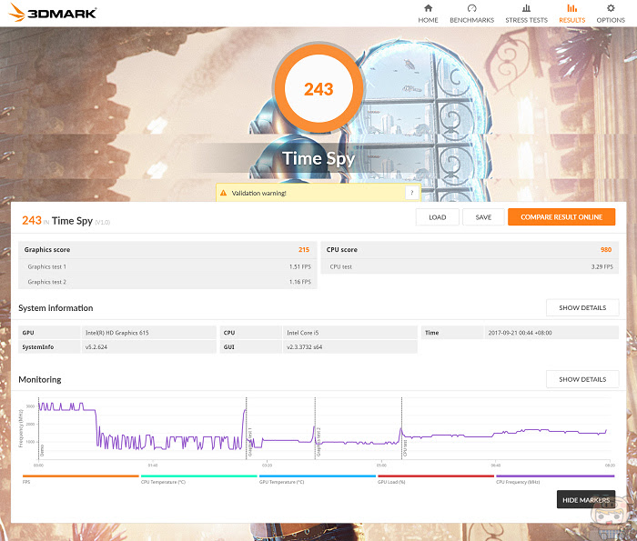This screenshot has width=637, height=541.
Task: Click the Graphics test 1 chart marker
Action: coord(250,442)
